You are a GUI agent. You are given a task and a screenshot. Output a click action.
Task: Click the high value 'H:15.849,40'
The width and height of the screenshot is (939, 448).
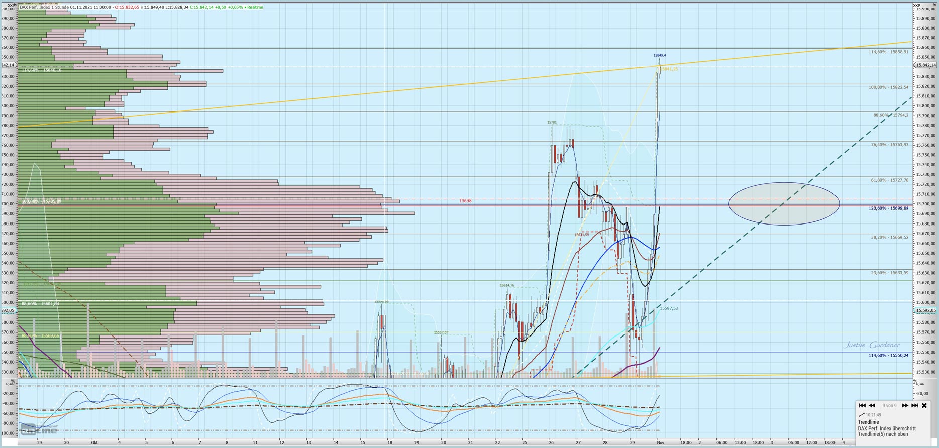[152, 7]
